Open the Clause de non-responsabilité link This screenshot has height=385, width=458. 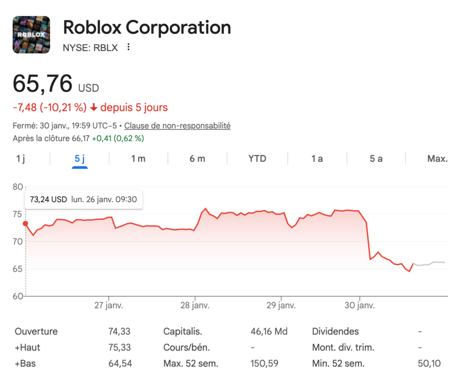177,126
